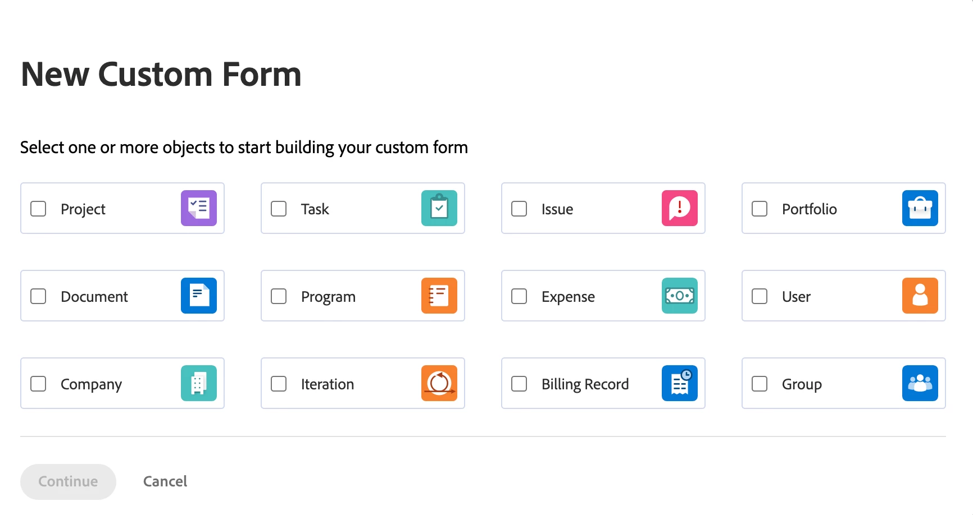973x515 pixels.
Task: Check the Project checkbox
Action: click(x=38, y=209)
